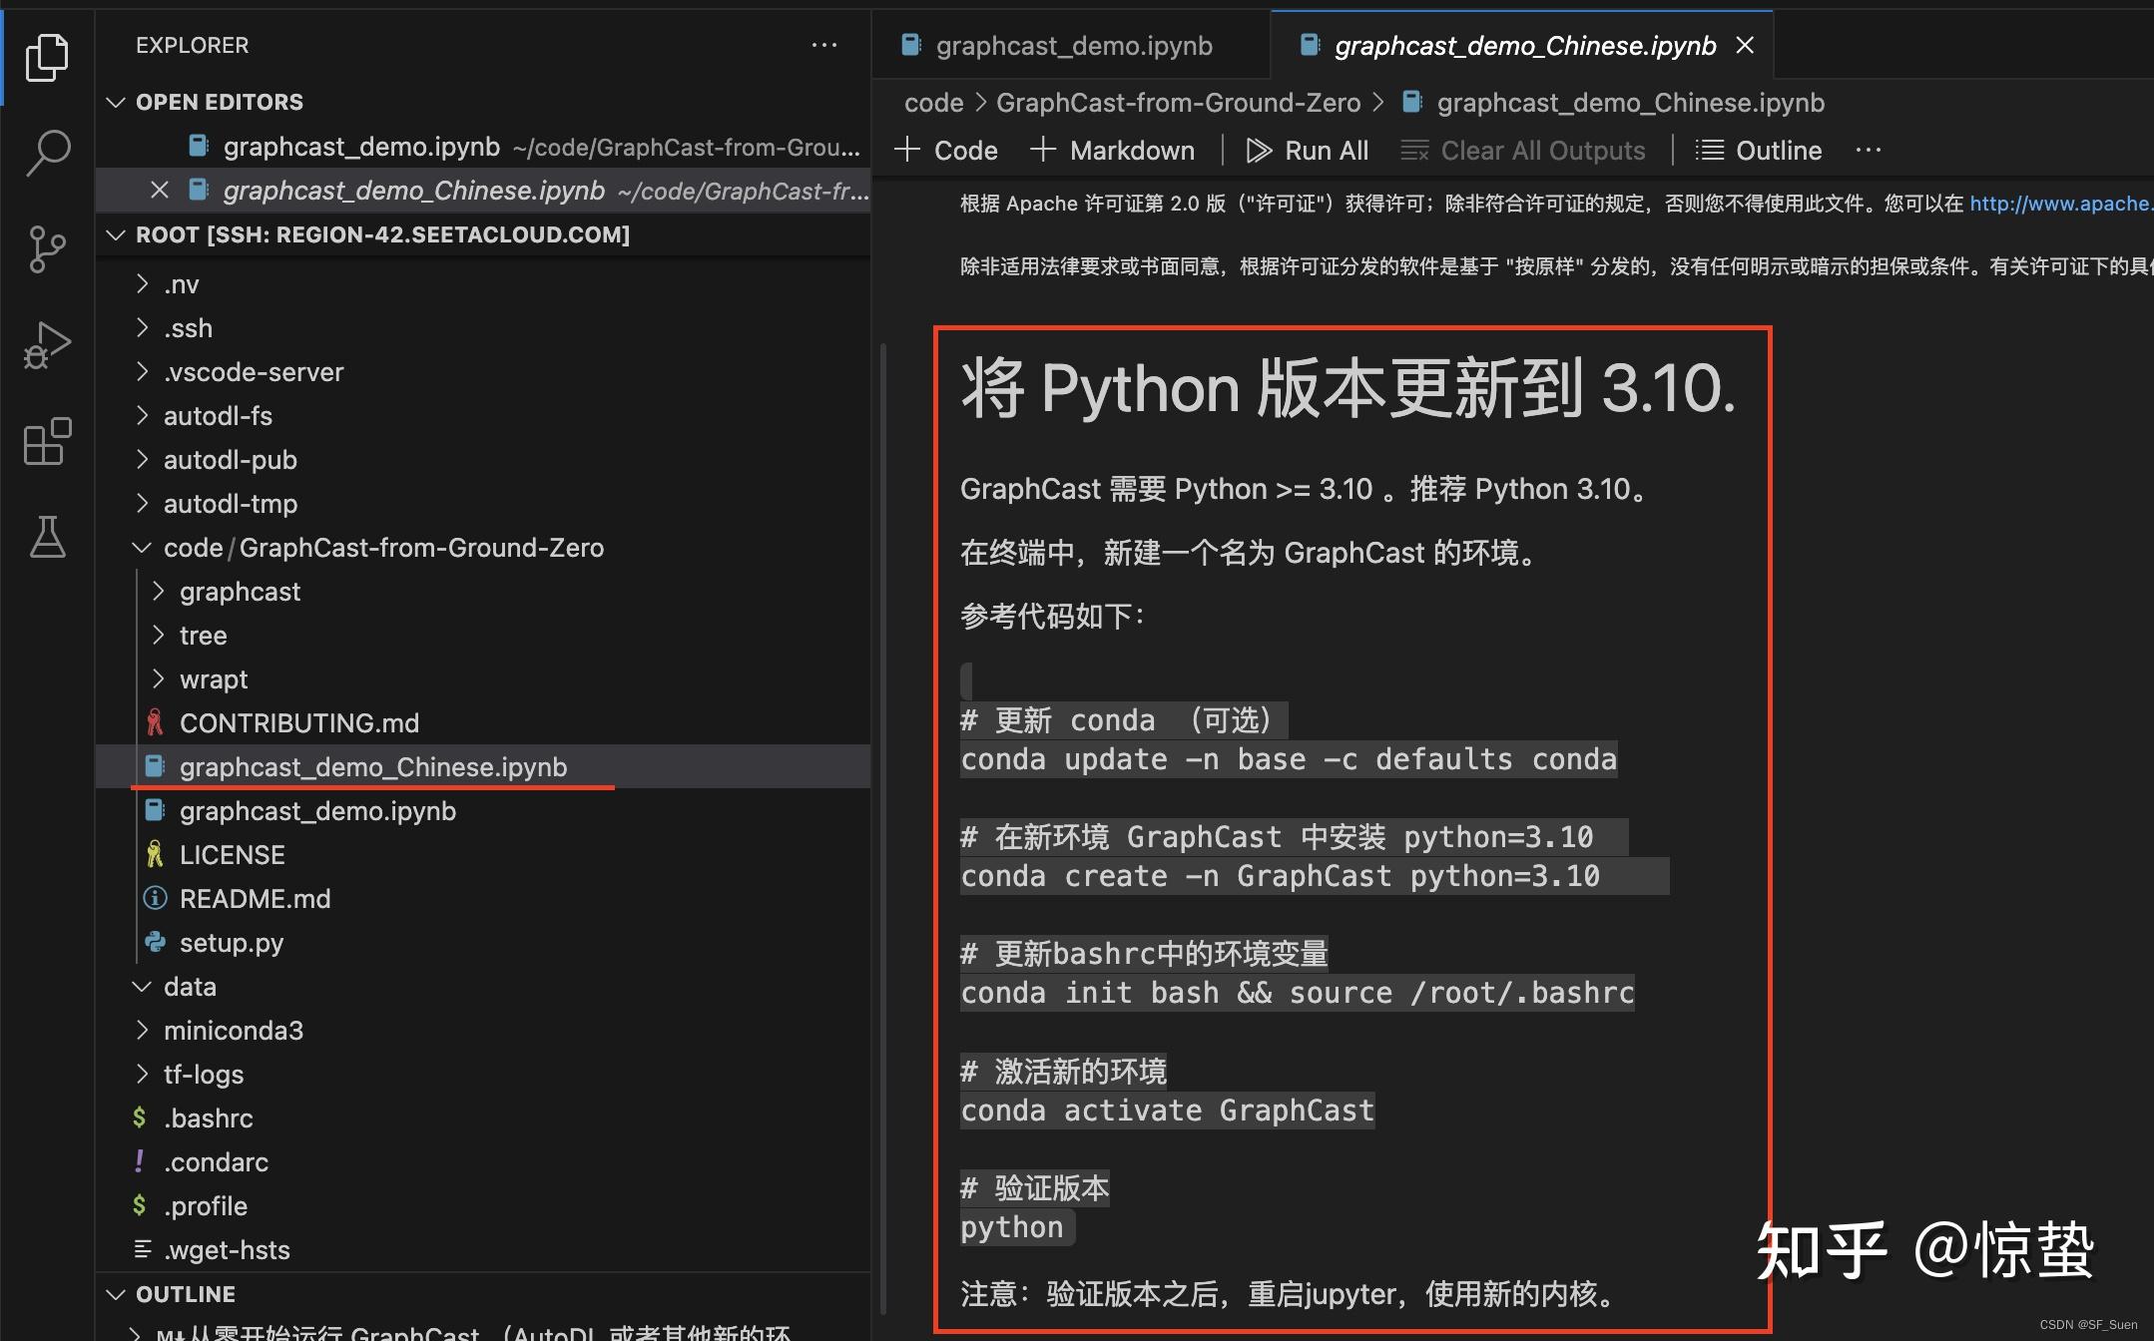Click the Run All button
The image size is (2154, 1341).
(x=1309, y=150)
